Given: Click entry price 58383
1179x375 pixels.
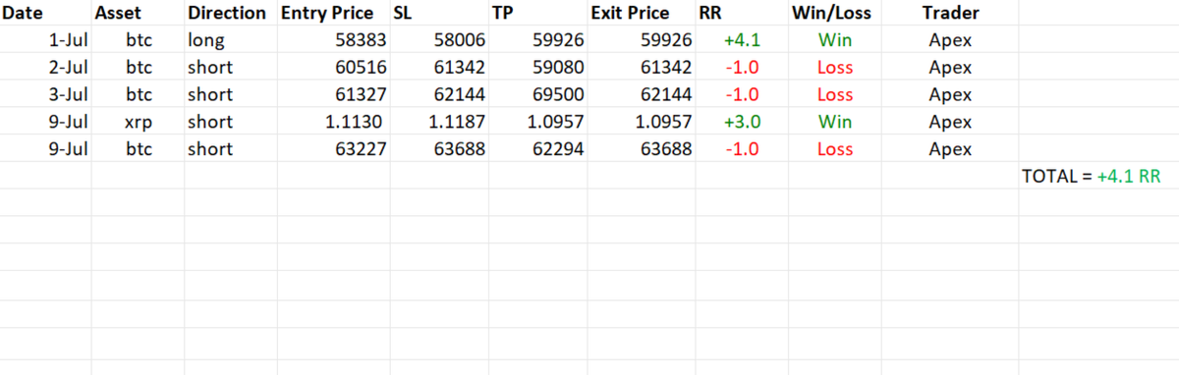Looking at the screenshot, I should point(333,41).
